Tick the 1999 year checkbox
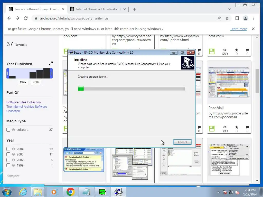Screen dimensions: 263x197 point(8,165)
